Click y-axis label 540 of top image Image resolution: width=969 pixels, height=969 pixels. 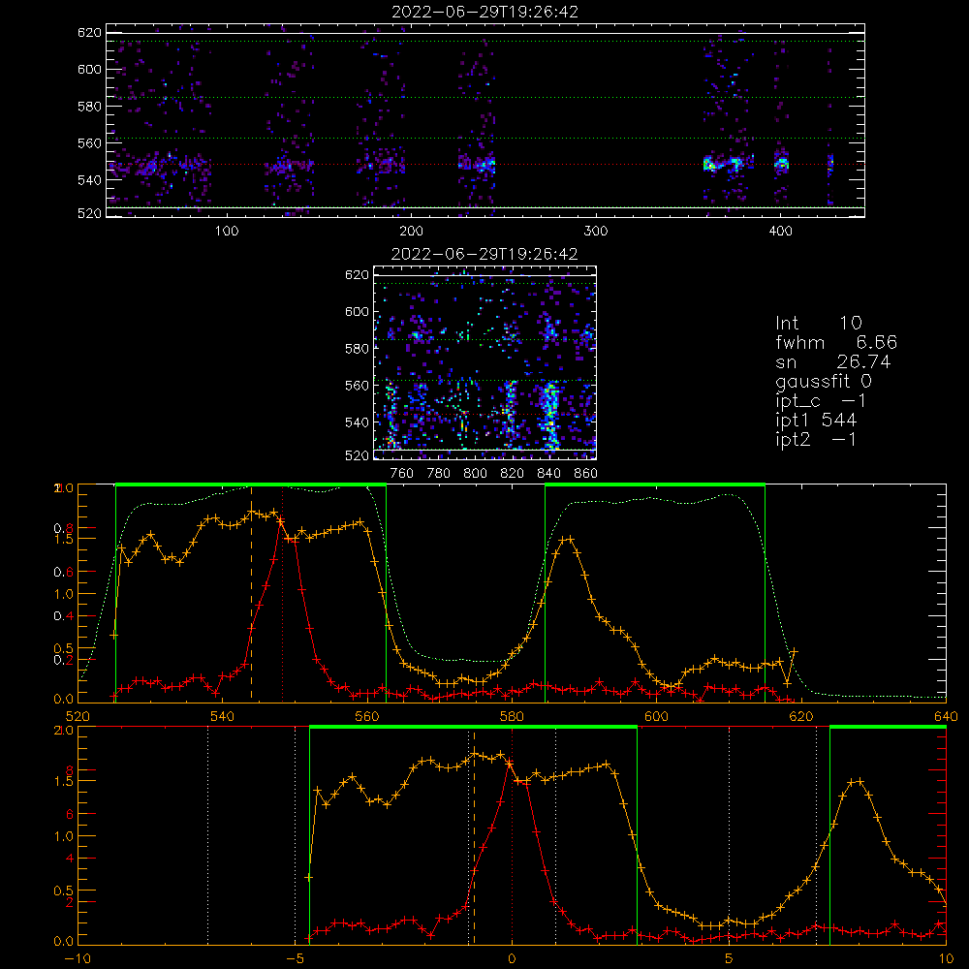click(89, 180)
